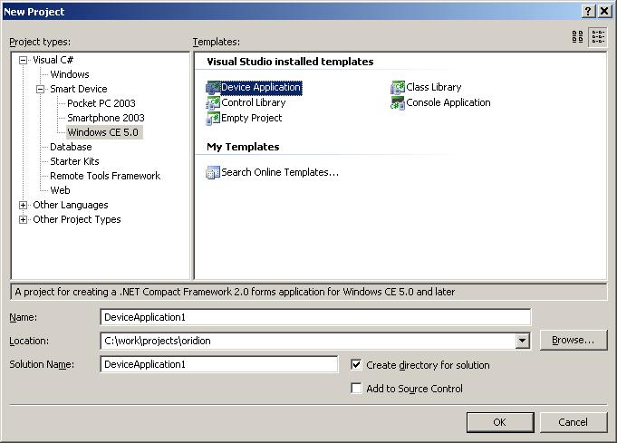
Task: Select the Device Application template icon
Action: pyautogui.click(x=213, y=88)
